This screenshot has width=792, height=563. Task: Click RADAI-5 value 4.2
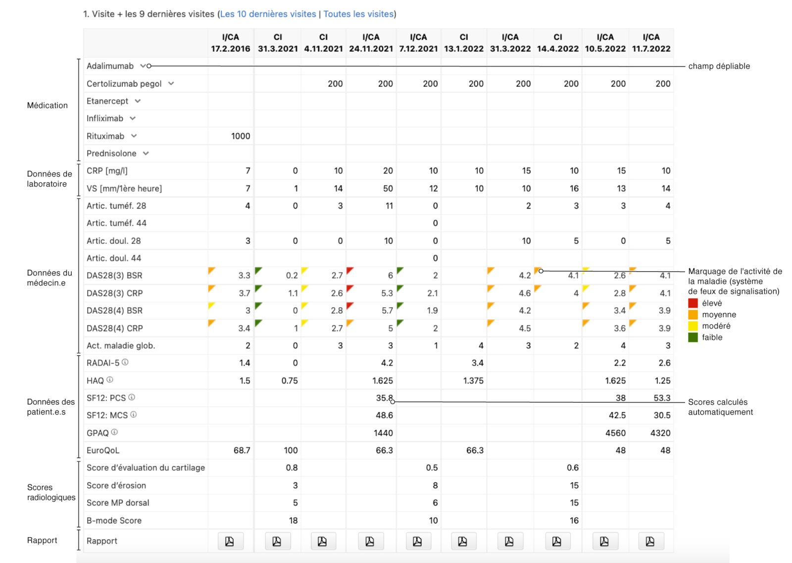click(387, 363)
